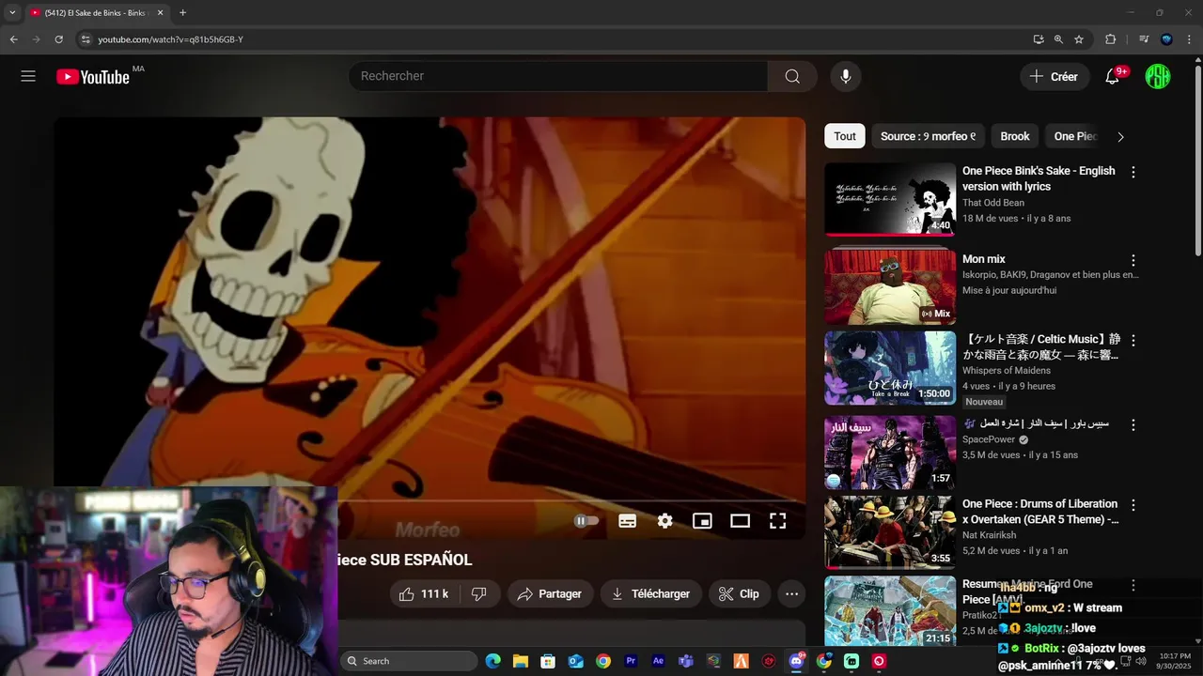Viewport: 1203px width, 676px height.
Task: Reload the page with refresh icon
Action: click(58, 39)
